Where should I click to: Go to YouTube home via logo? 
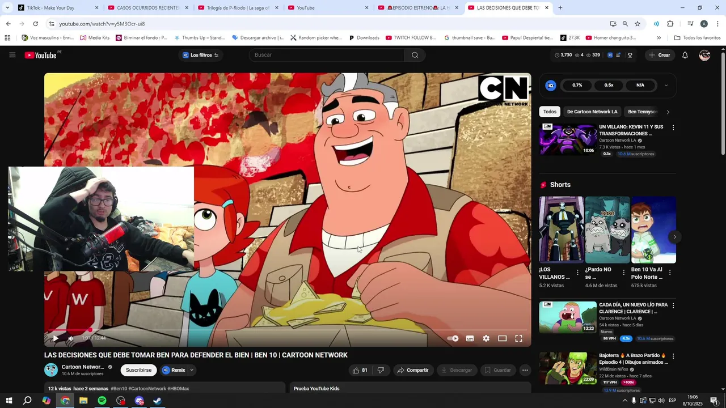pyautogui.click(x=41, y=55)
